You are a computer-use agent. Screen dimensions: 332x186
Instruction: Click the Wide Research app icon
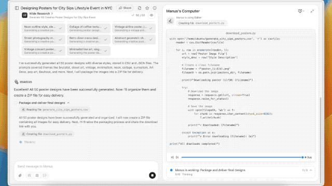click(24, 15)
